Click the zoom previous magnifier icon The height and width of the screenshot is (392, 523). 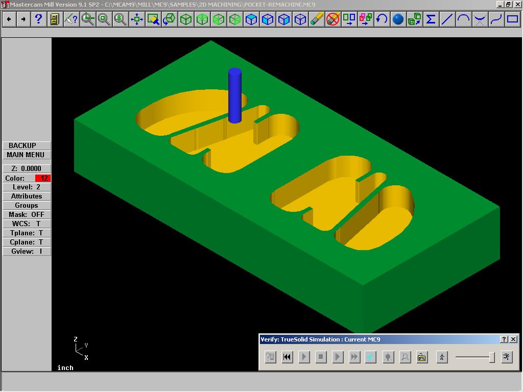coord(88,19)
